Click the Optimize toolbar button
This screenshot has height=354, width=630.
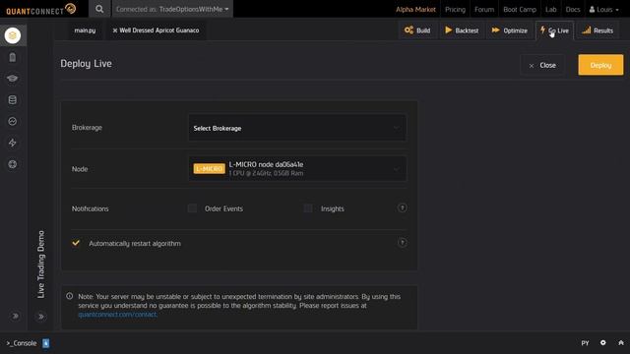510,30
